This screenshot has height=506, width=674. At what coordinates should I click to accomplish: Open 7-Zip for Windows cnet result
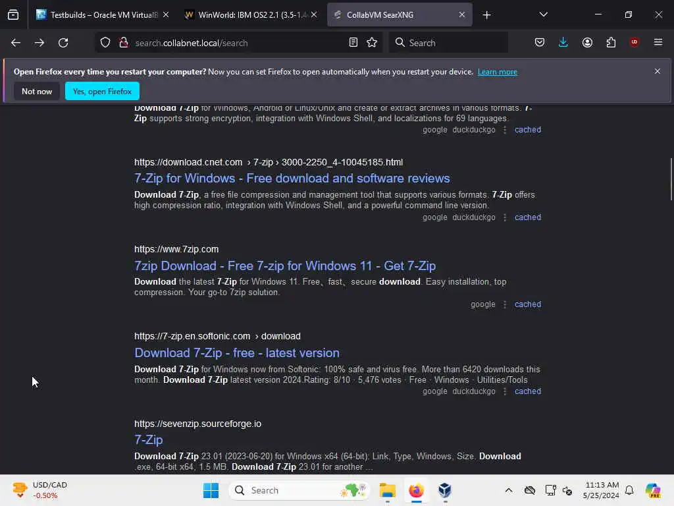click(x=292, y=178)
